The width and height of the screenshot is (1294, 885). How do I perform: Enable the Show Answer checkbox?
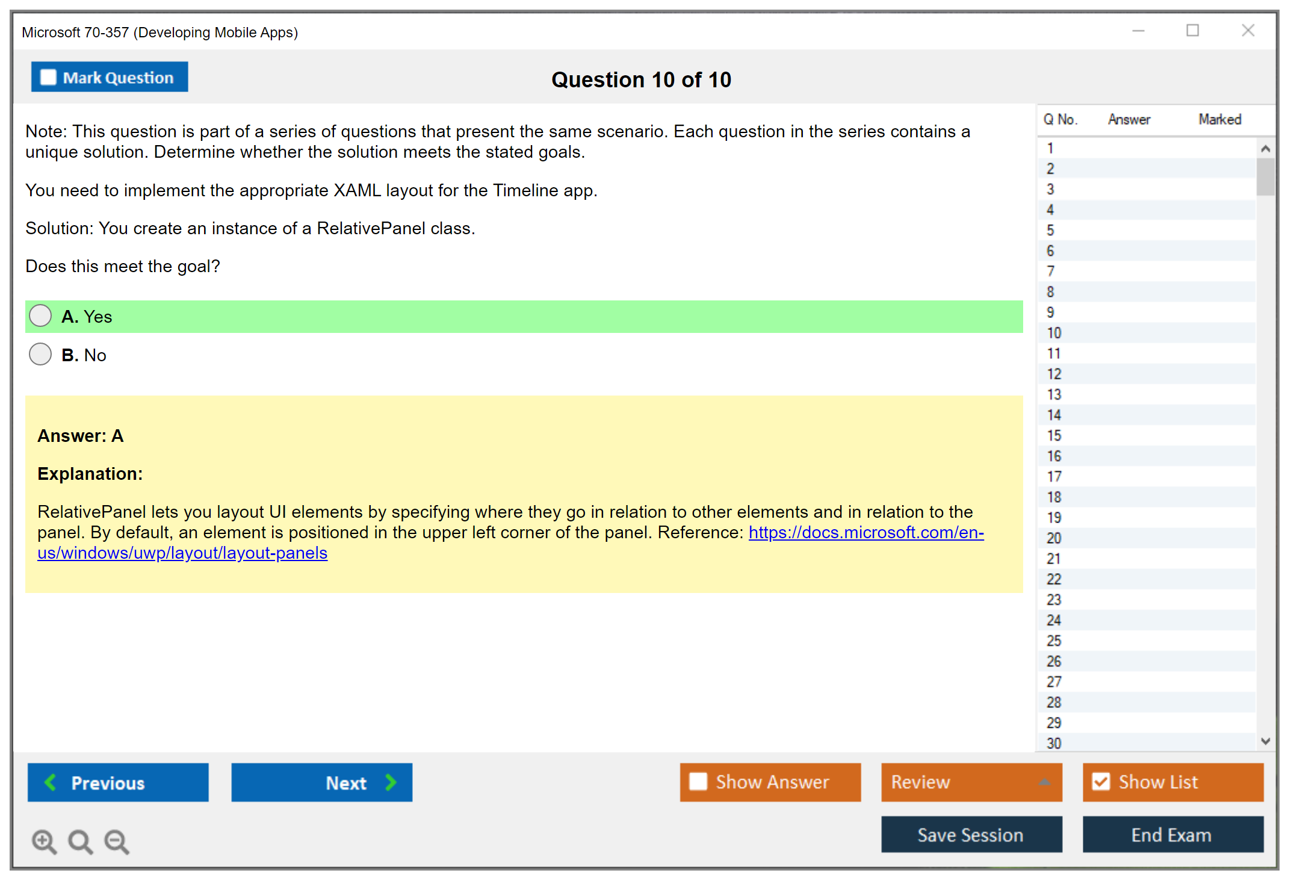698,781
